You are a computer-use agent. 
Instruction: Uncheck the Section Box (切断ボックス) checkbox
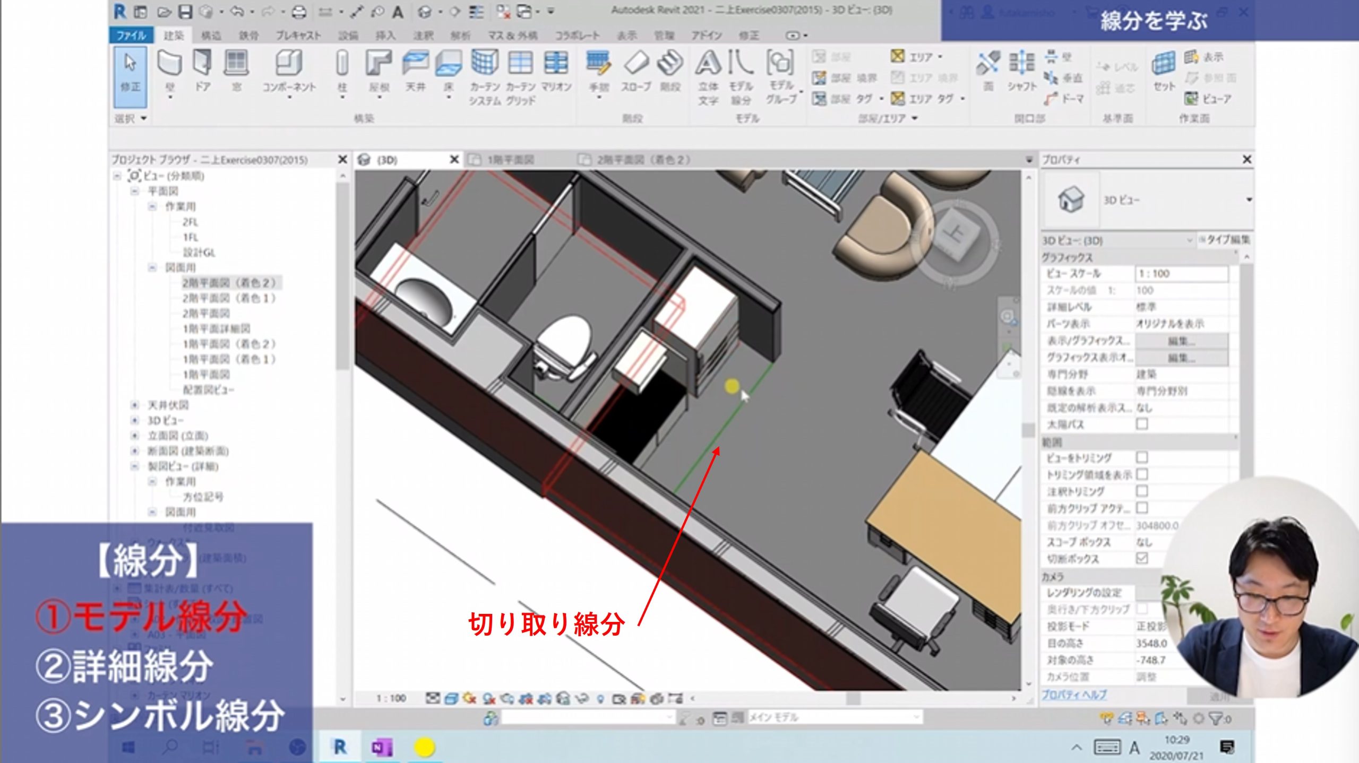1142,558
